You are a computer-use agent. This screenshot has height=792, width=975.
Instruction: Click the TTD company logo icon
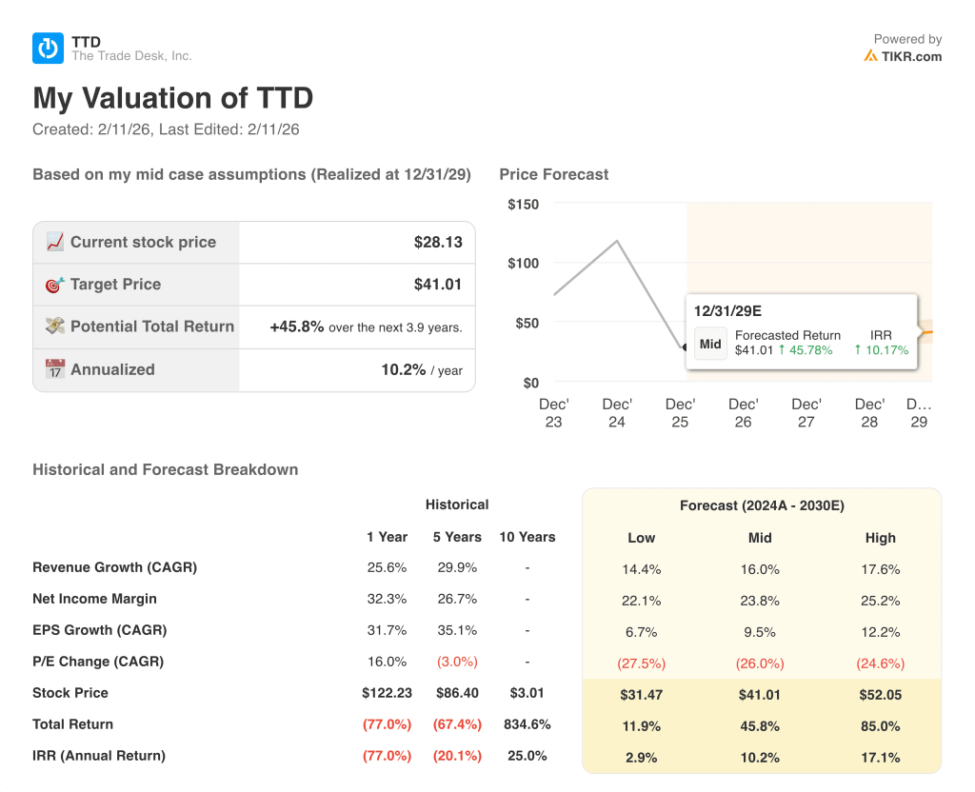(x=47, y=48)
